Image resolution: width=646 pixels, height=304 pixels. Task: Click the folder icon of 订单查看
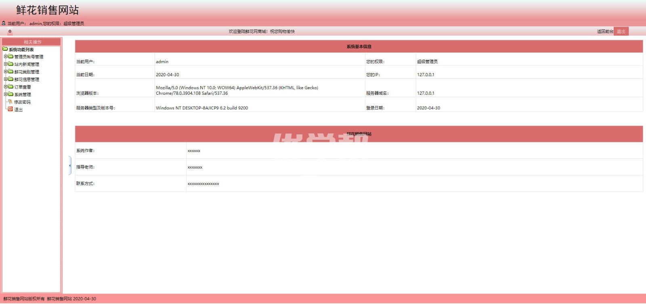click(11, 87)
